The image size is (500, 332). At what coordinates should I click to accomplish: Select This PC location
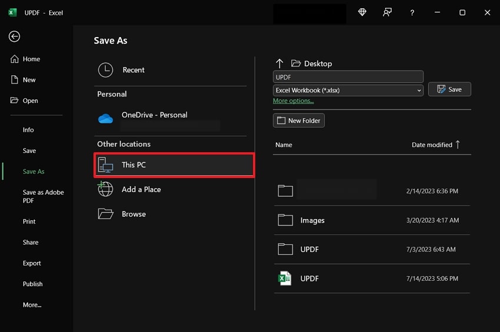pos(174,165)
